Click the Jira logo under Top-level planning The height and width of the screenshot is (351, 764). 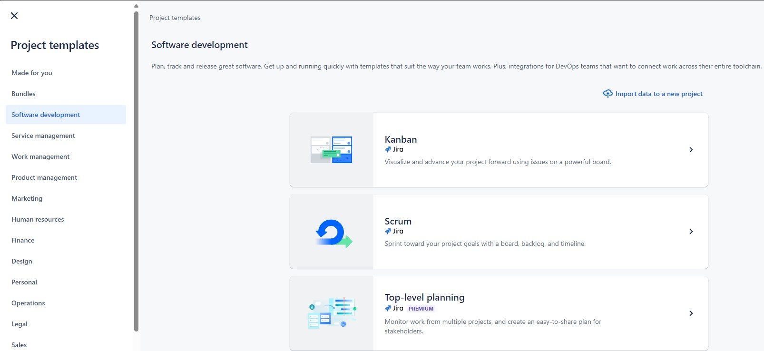388,308
